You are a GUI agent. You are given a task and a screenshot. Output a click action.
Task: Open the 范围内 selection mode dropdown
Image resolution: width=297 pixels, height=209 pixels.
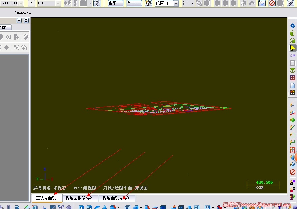(x=176, y=3)
